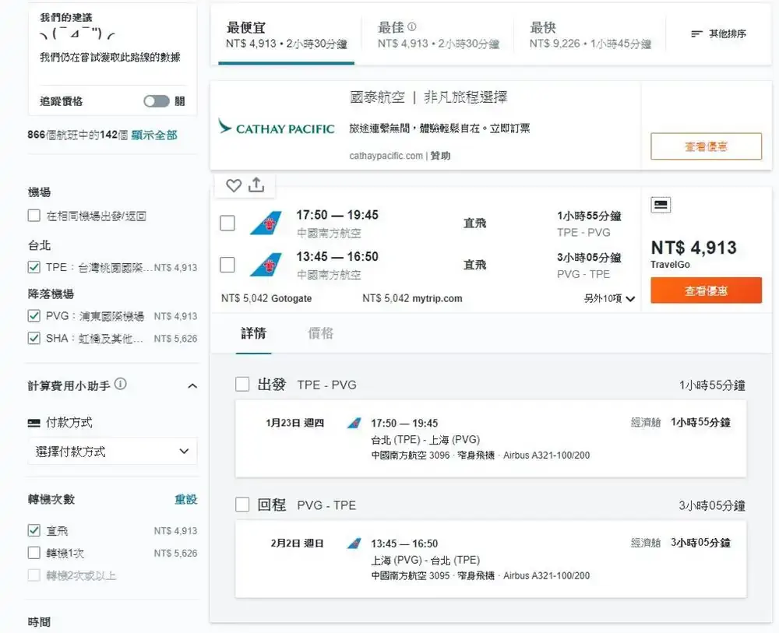Tick the 回程 PVG - TPE checkbox
Image resolution: width=779 pixels, height=633 pixels.
242,505
